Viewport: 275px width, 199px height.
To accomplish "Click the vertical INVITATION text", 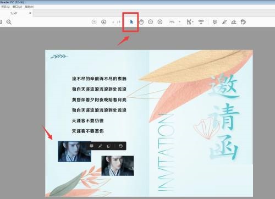I will pyautogui.click(x=166, y=152).
